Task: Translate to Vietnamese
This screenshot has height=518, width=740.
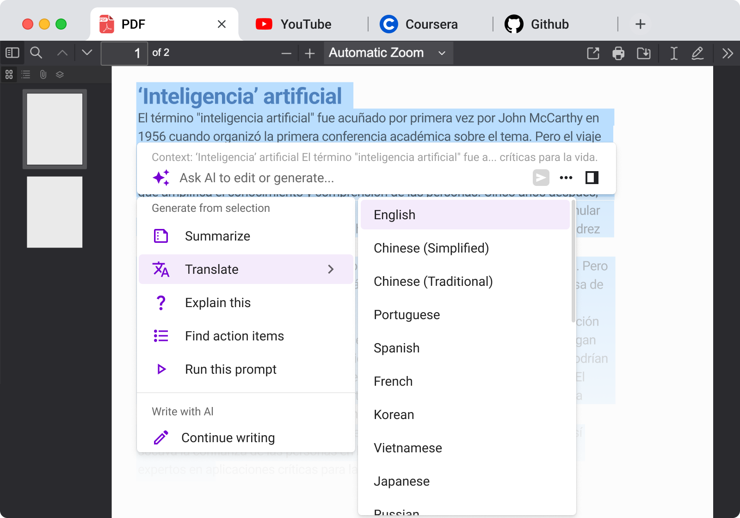Action: [465, 448]
